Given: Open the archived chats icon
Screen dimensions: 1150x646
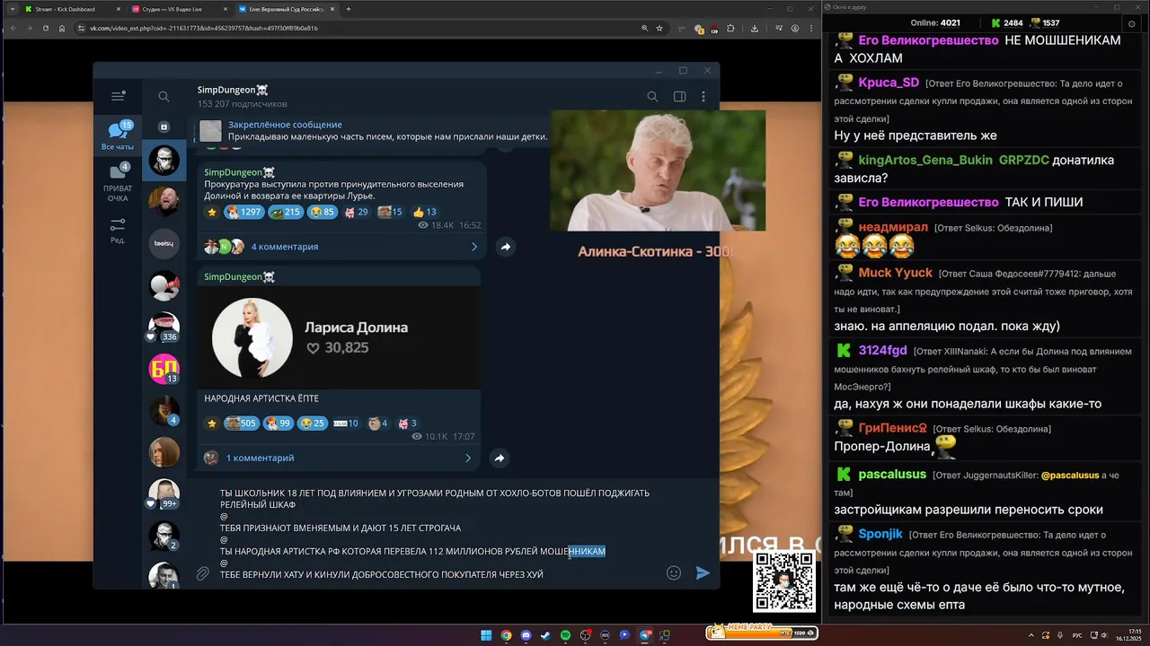Looking at the screenshot, I should tap(164, 127).
